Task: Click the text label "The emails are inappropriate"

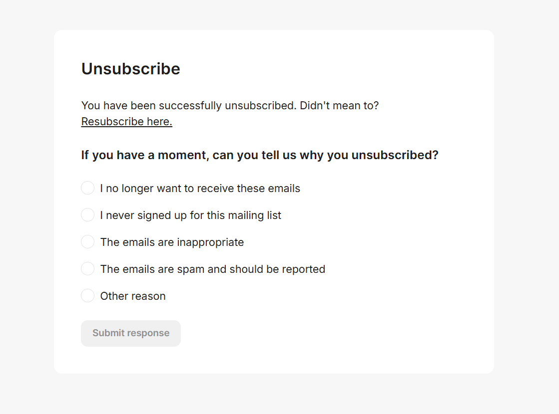Action: (172, 242)
